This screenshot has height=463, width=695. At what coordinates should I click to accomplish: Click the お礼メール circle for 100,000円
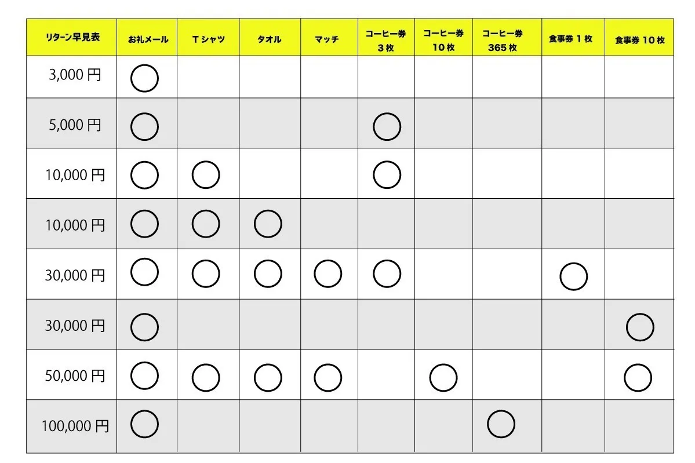144,424
